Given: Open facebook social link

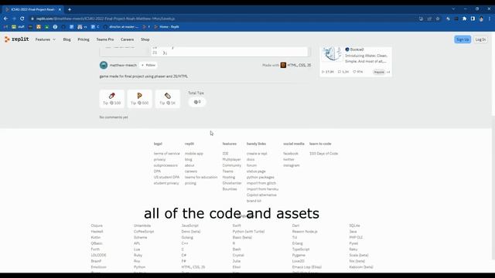Looking at the screenshot, I should click(x=291, y=154).
